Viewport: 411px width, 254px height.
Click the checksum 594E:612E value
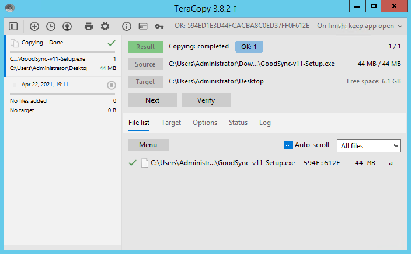322,163
